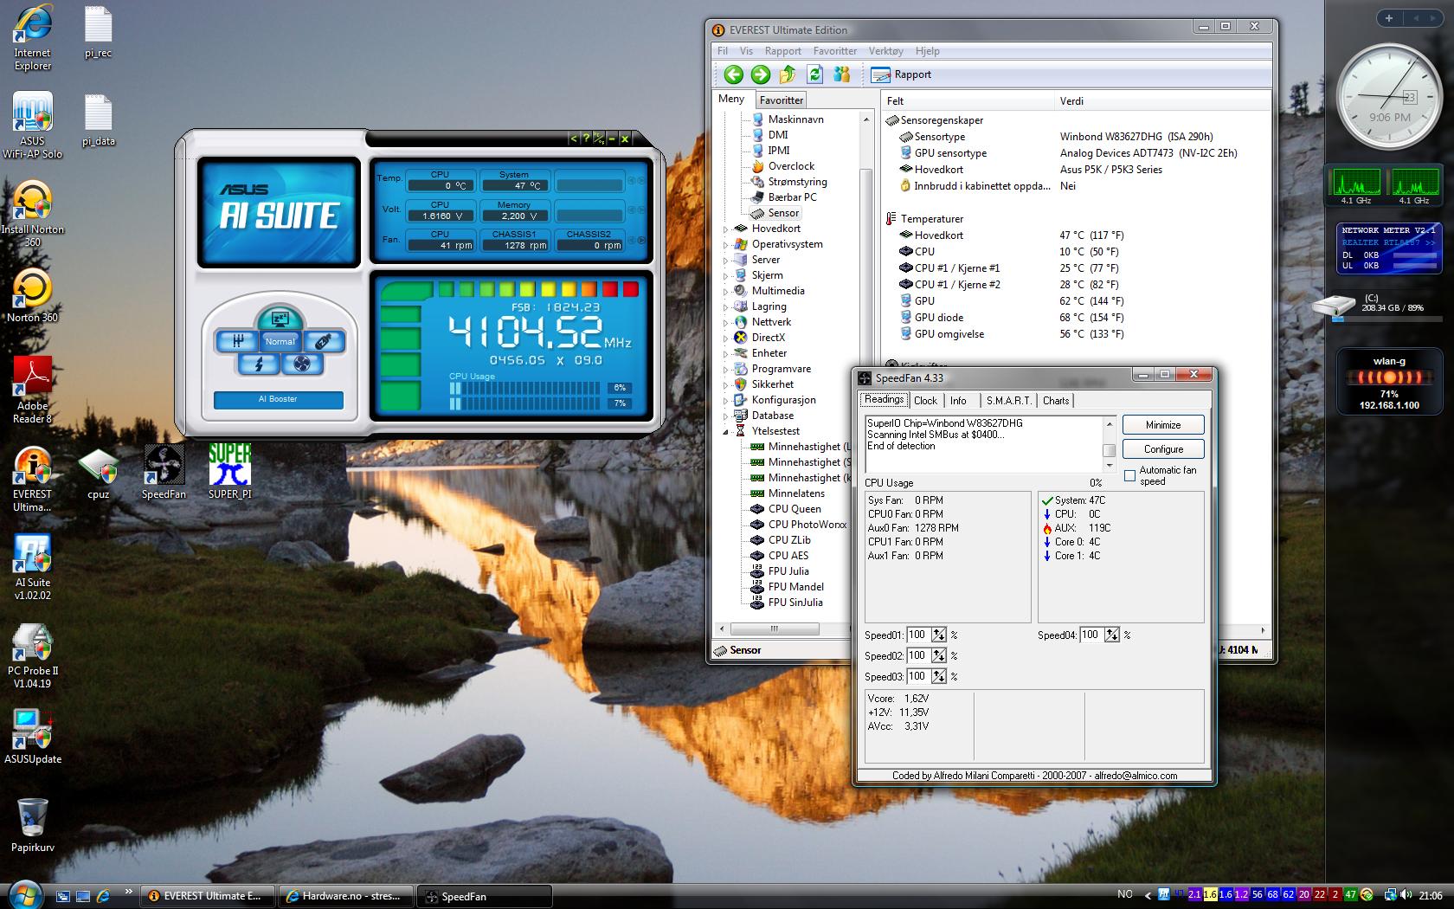Viewport: 1454px width, 909px height.
Task: Select FPU Julia benchmark item
Action: point(779,571)
